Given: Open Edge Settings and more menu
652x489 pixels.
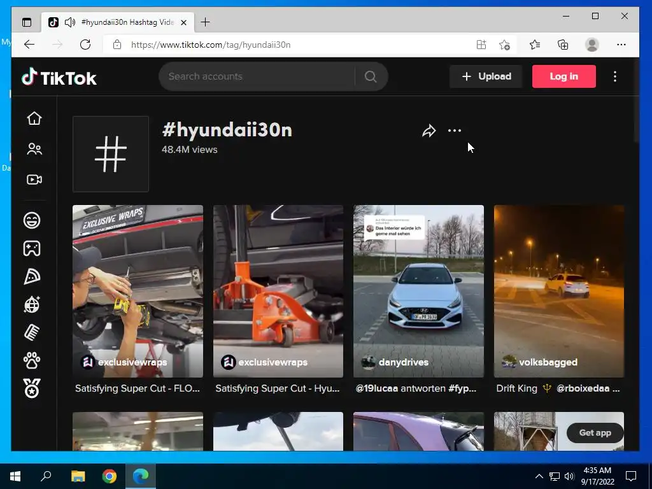Looking at the screenshot, I should [x=621, y=45].
